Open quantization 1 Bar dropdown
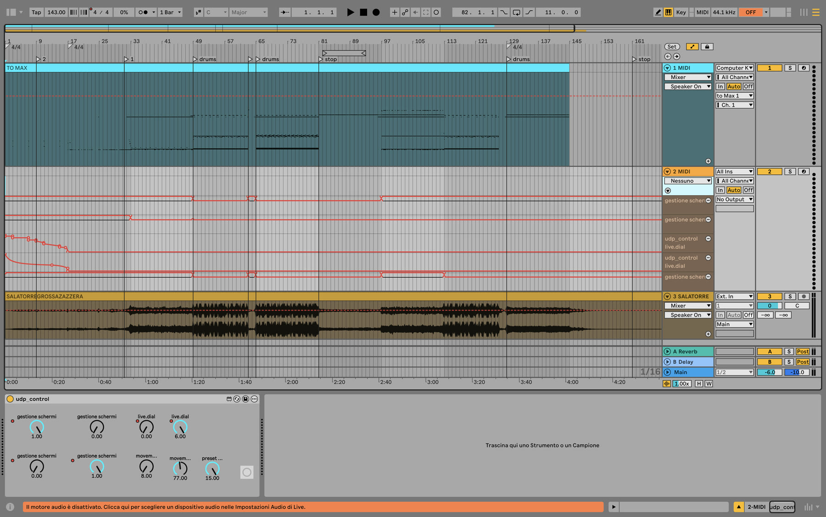Viewport: 826px width, 517px height. 170,12
